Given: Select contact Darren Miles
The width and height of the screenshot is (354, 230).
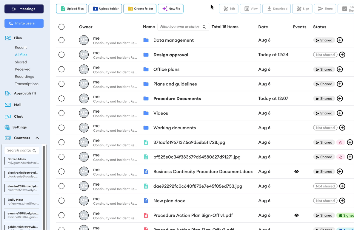Looking at the screenshot, I should click(x=22, y=161).
